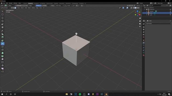Expand the Camera item in outliner
The height and width of the screenshot is (96, 172).
[147, 11]
